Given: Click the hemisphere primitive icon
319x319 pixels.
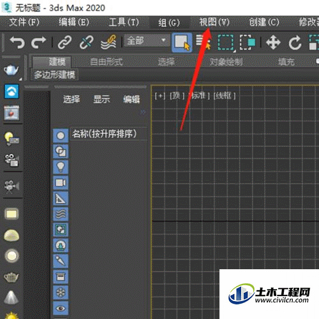Looking at the screenshot, I should point(11,235).
